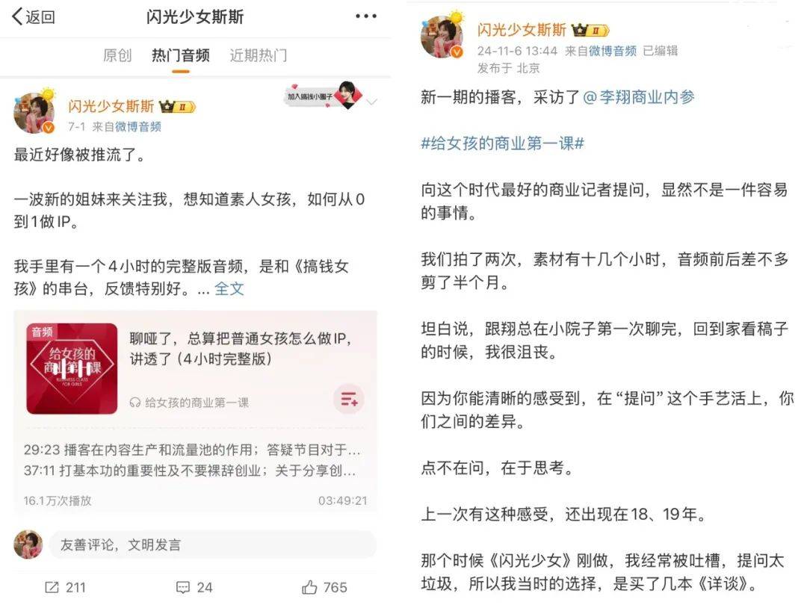Tap the 加入搞钱小圈子 banner button

[x=324, y=96]
